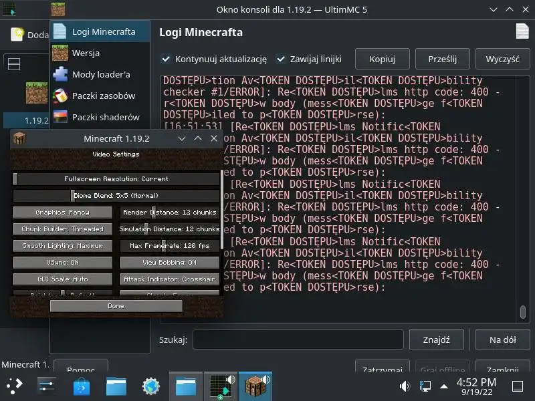This screenshot has height=401, width=535.
Task: Click the show desktop icon
Action: (x=518, y=386)
